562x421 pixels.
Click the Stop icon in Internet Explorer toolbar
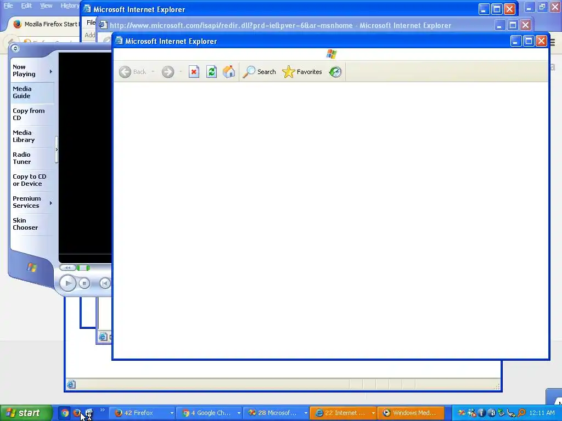[x=194, y=72]
